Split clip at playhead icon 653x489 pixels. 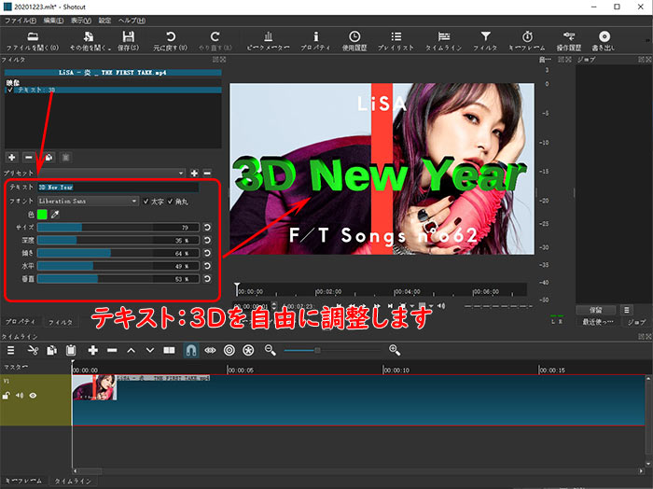169,350
